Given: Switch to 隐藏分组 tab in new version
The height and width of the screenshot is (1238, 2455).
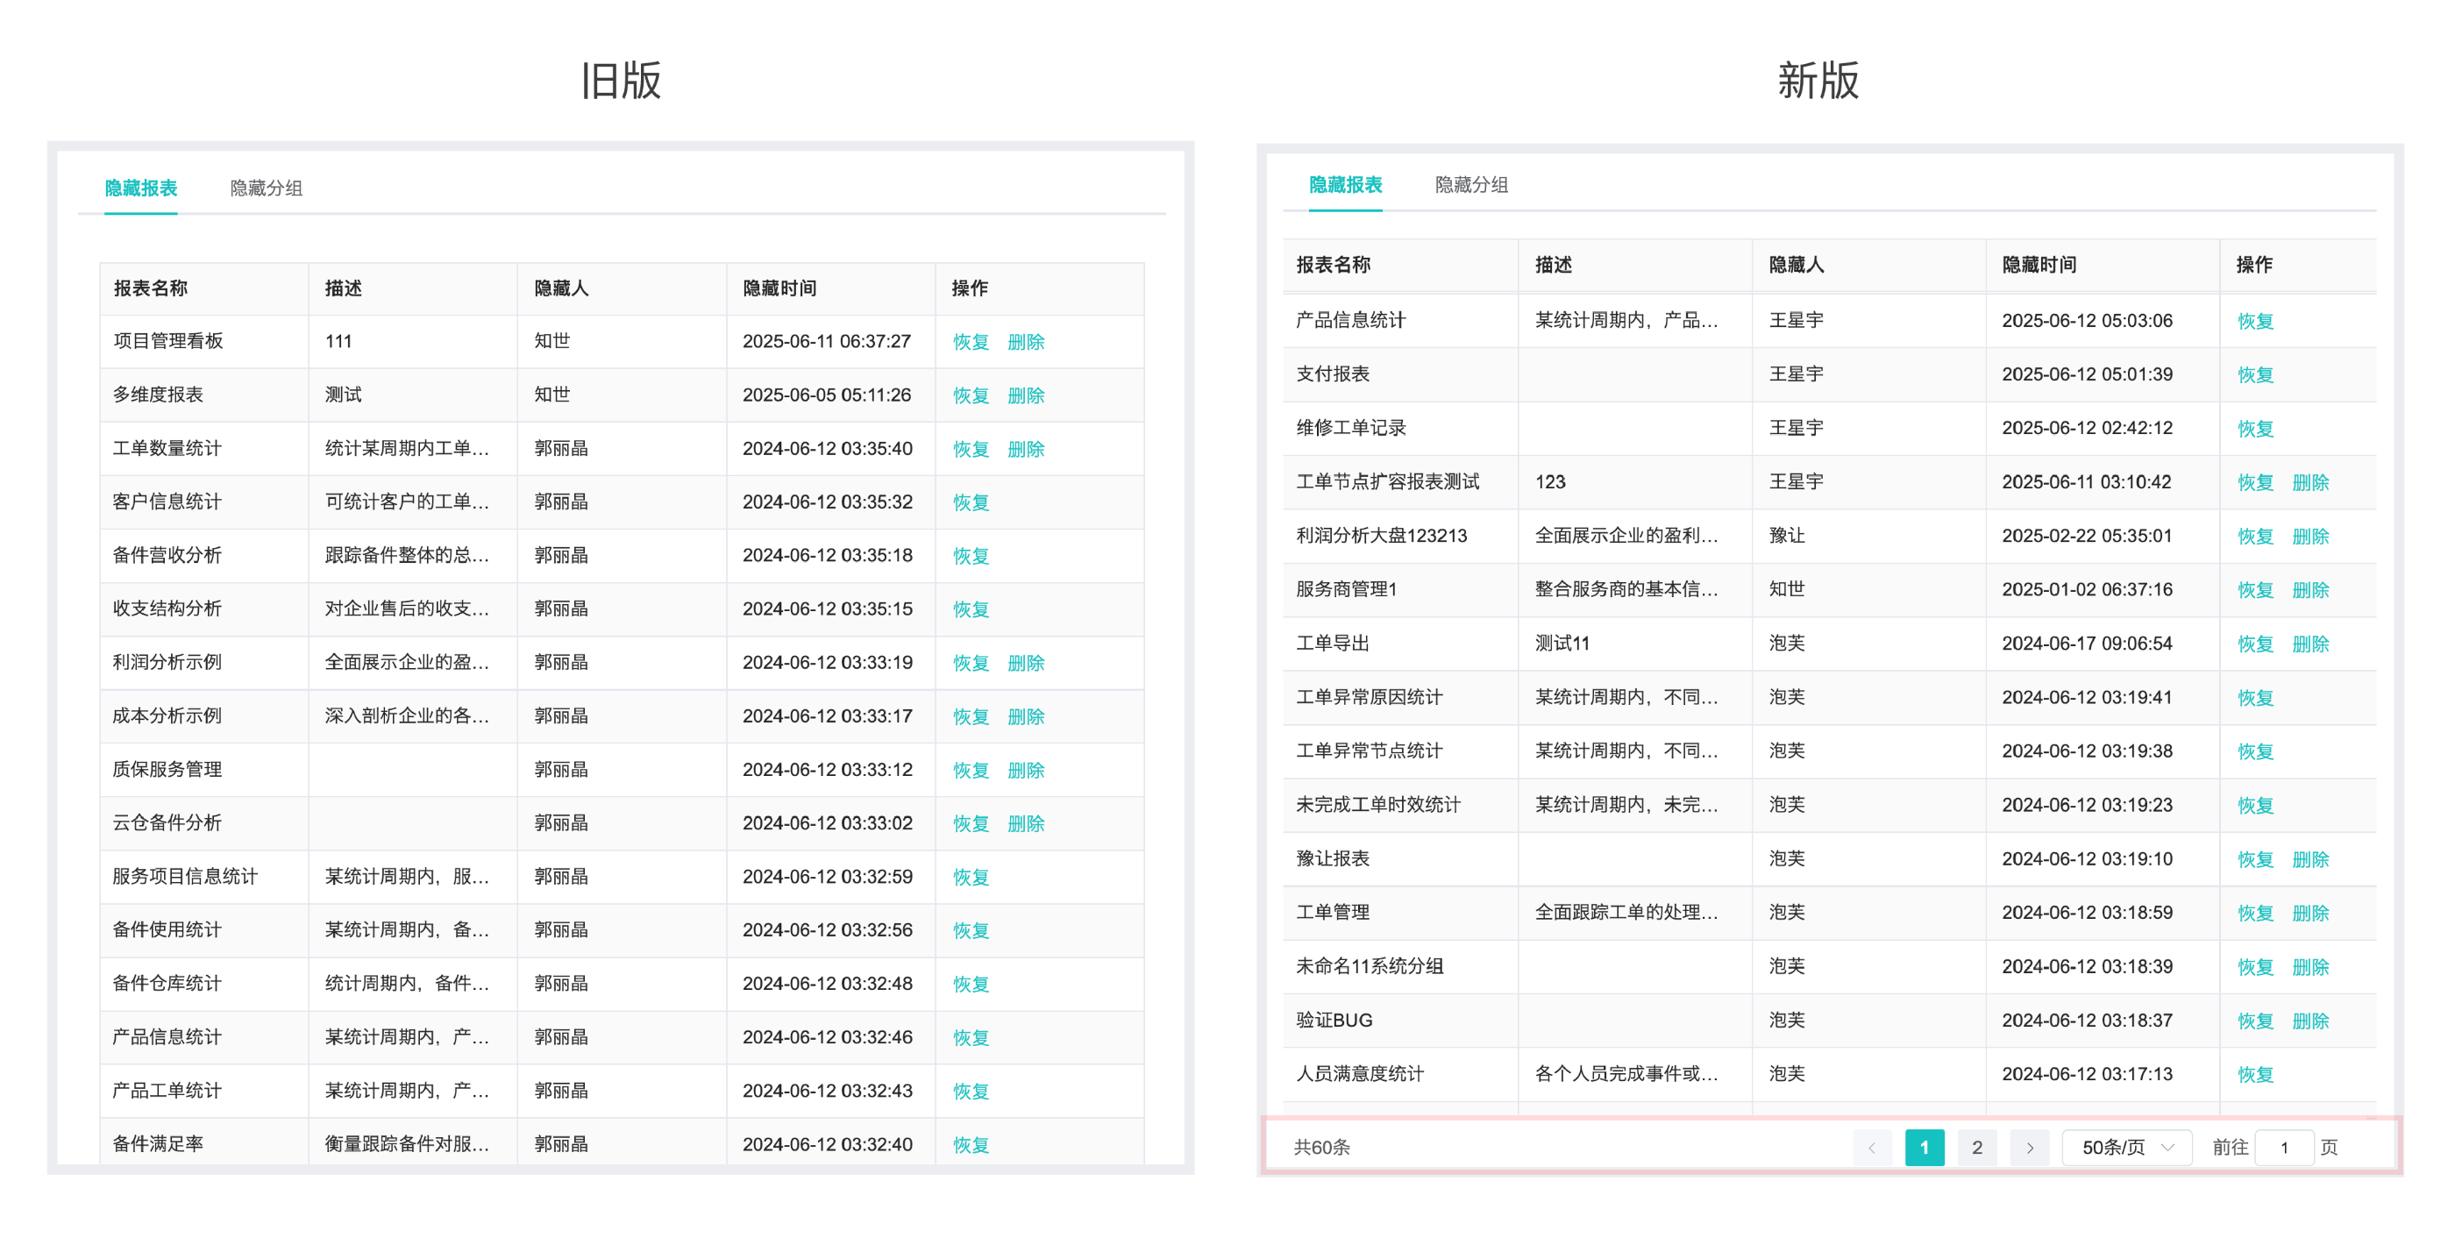Looking at the screenshot, I should 1470,184.
